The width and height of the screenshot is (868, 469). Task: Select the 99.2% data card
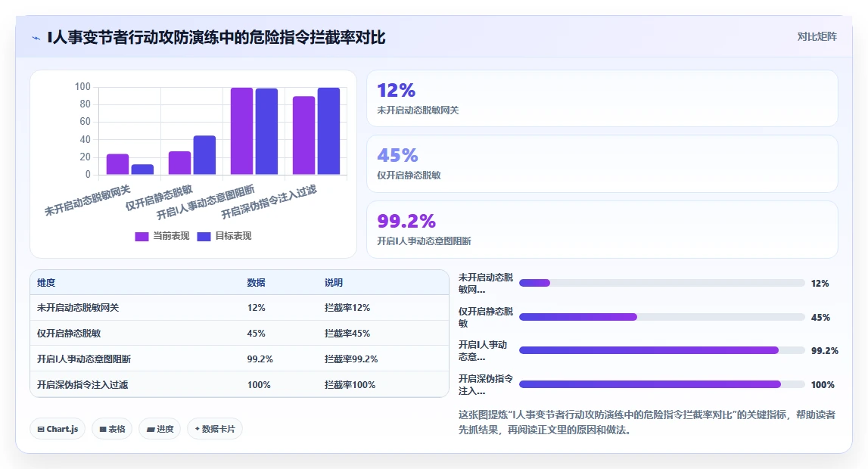pos(602,229)
